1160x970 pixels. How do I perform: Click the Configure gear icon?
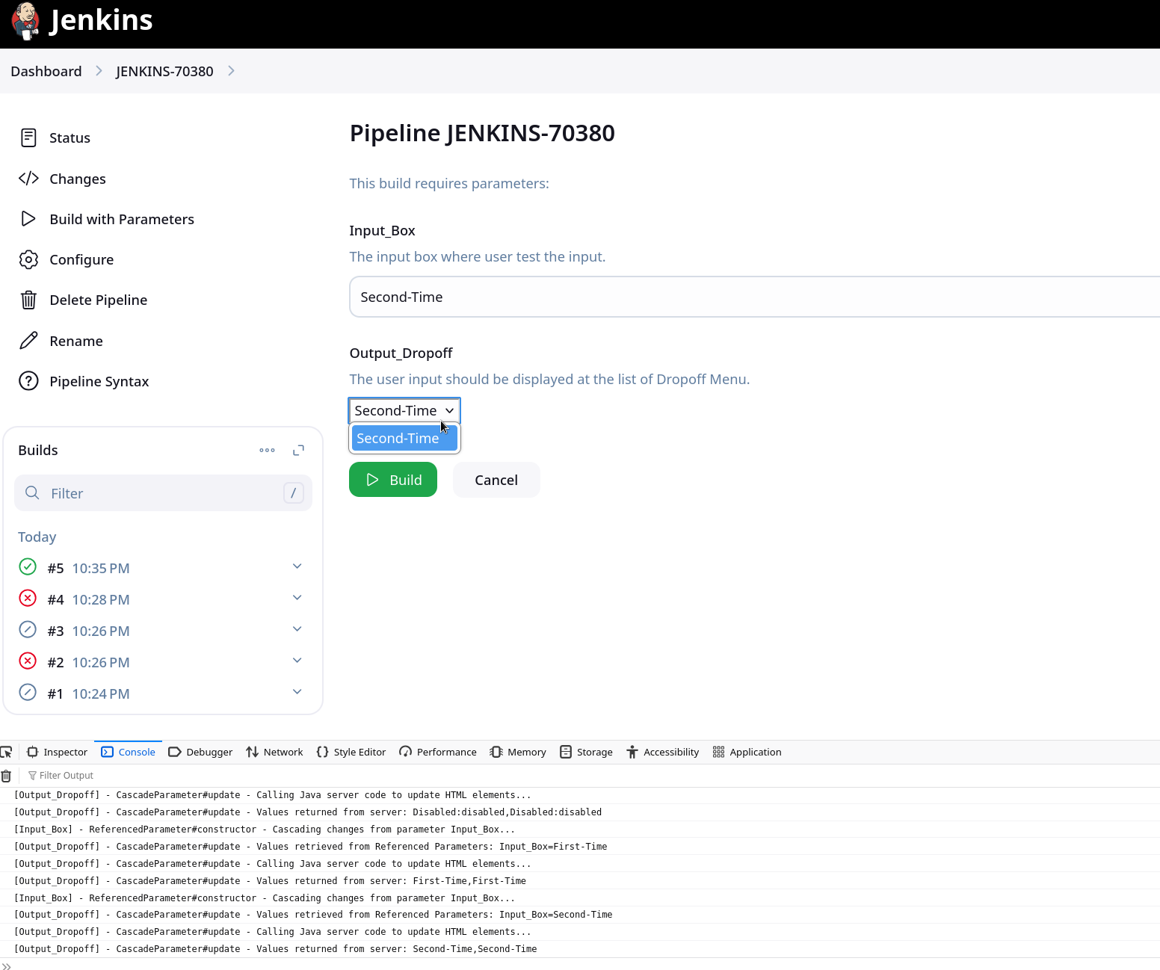point(28,259)
